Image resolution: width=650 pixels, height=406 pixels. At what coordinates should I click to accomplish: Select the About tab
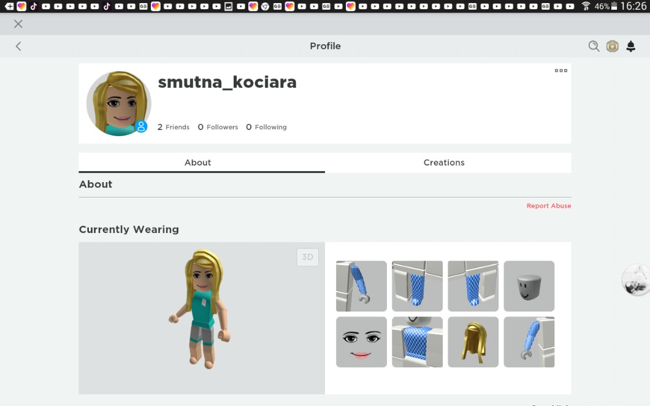click(197, 163)
